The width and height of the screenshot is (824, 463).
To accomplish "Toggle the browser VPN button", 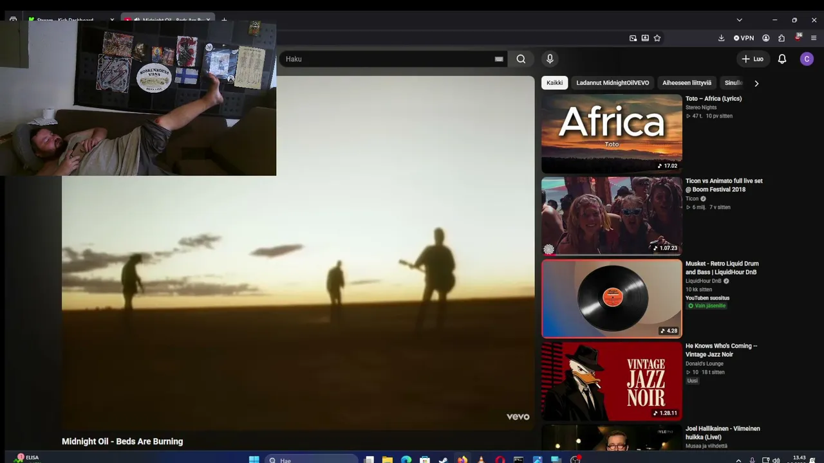I will point(744,38).
